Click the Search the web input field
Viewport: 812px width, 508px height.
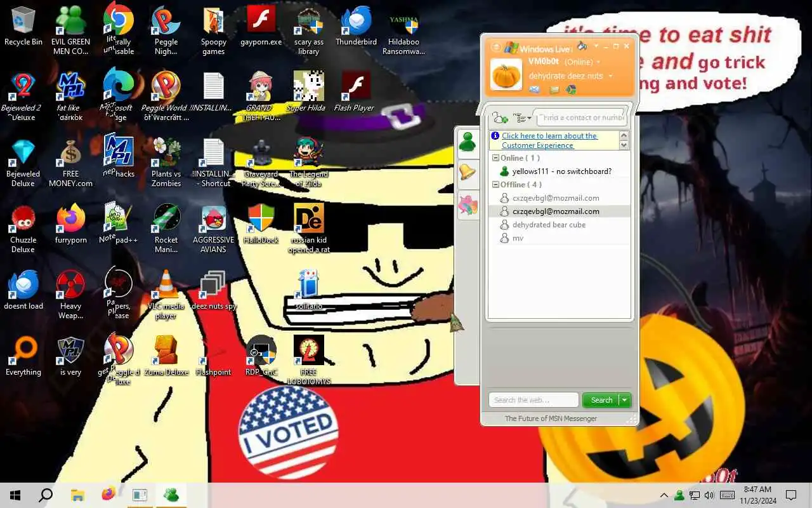(x=534, y=400)
